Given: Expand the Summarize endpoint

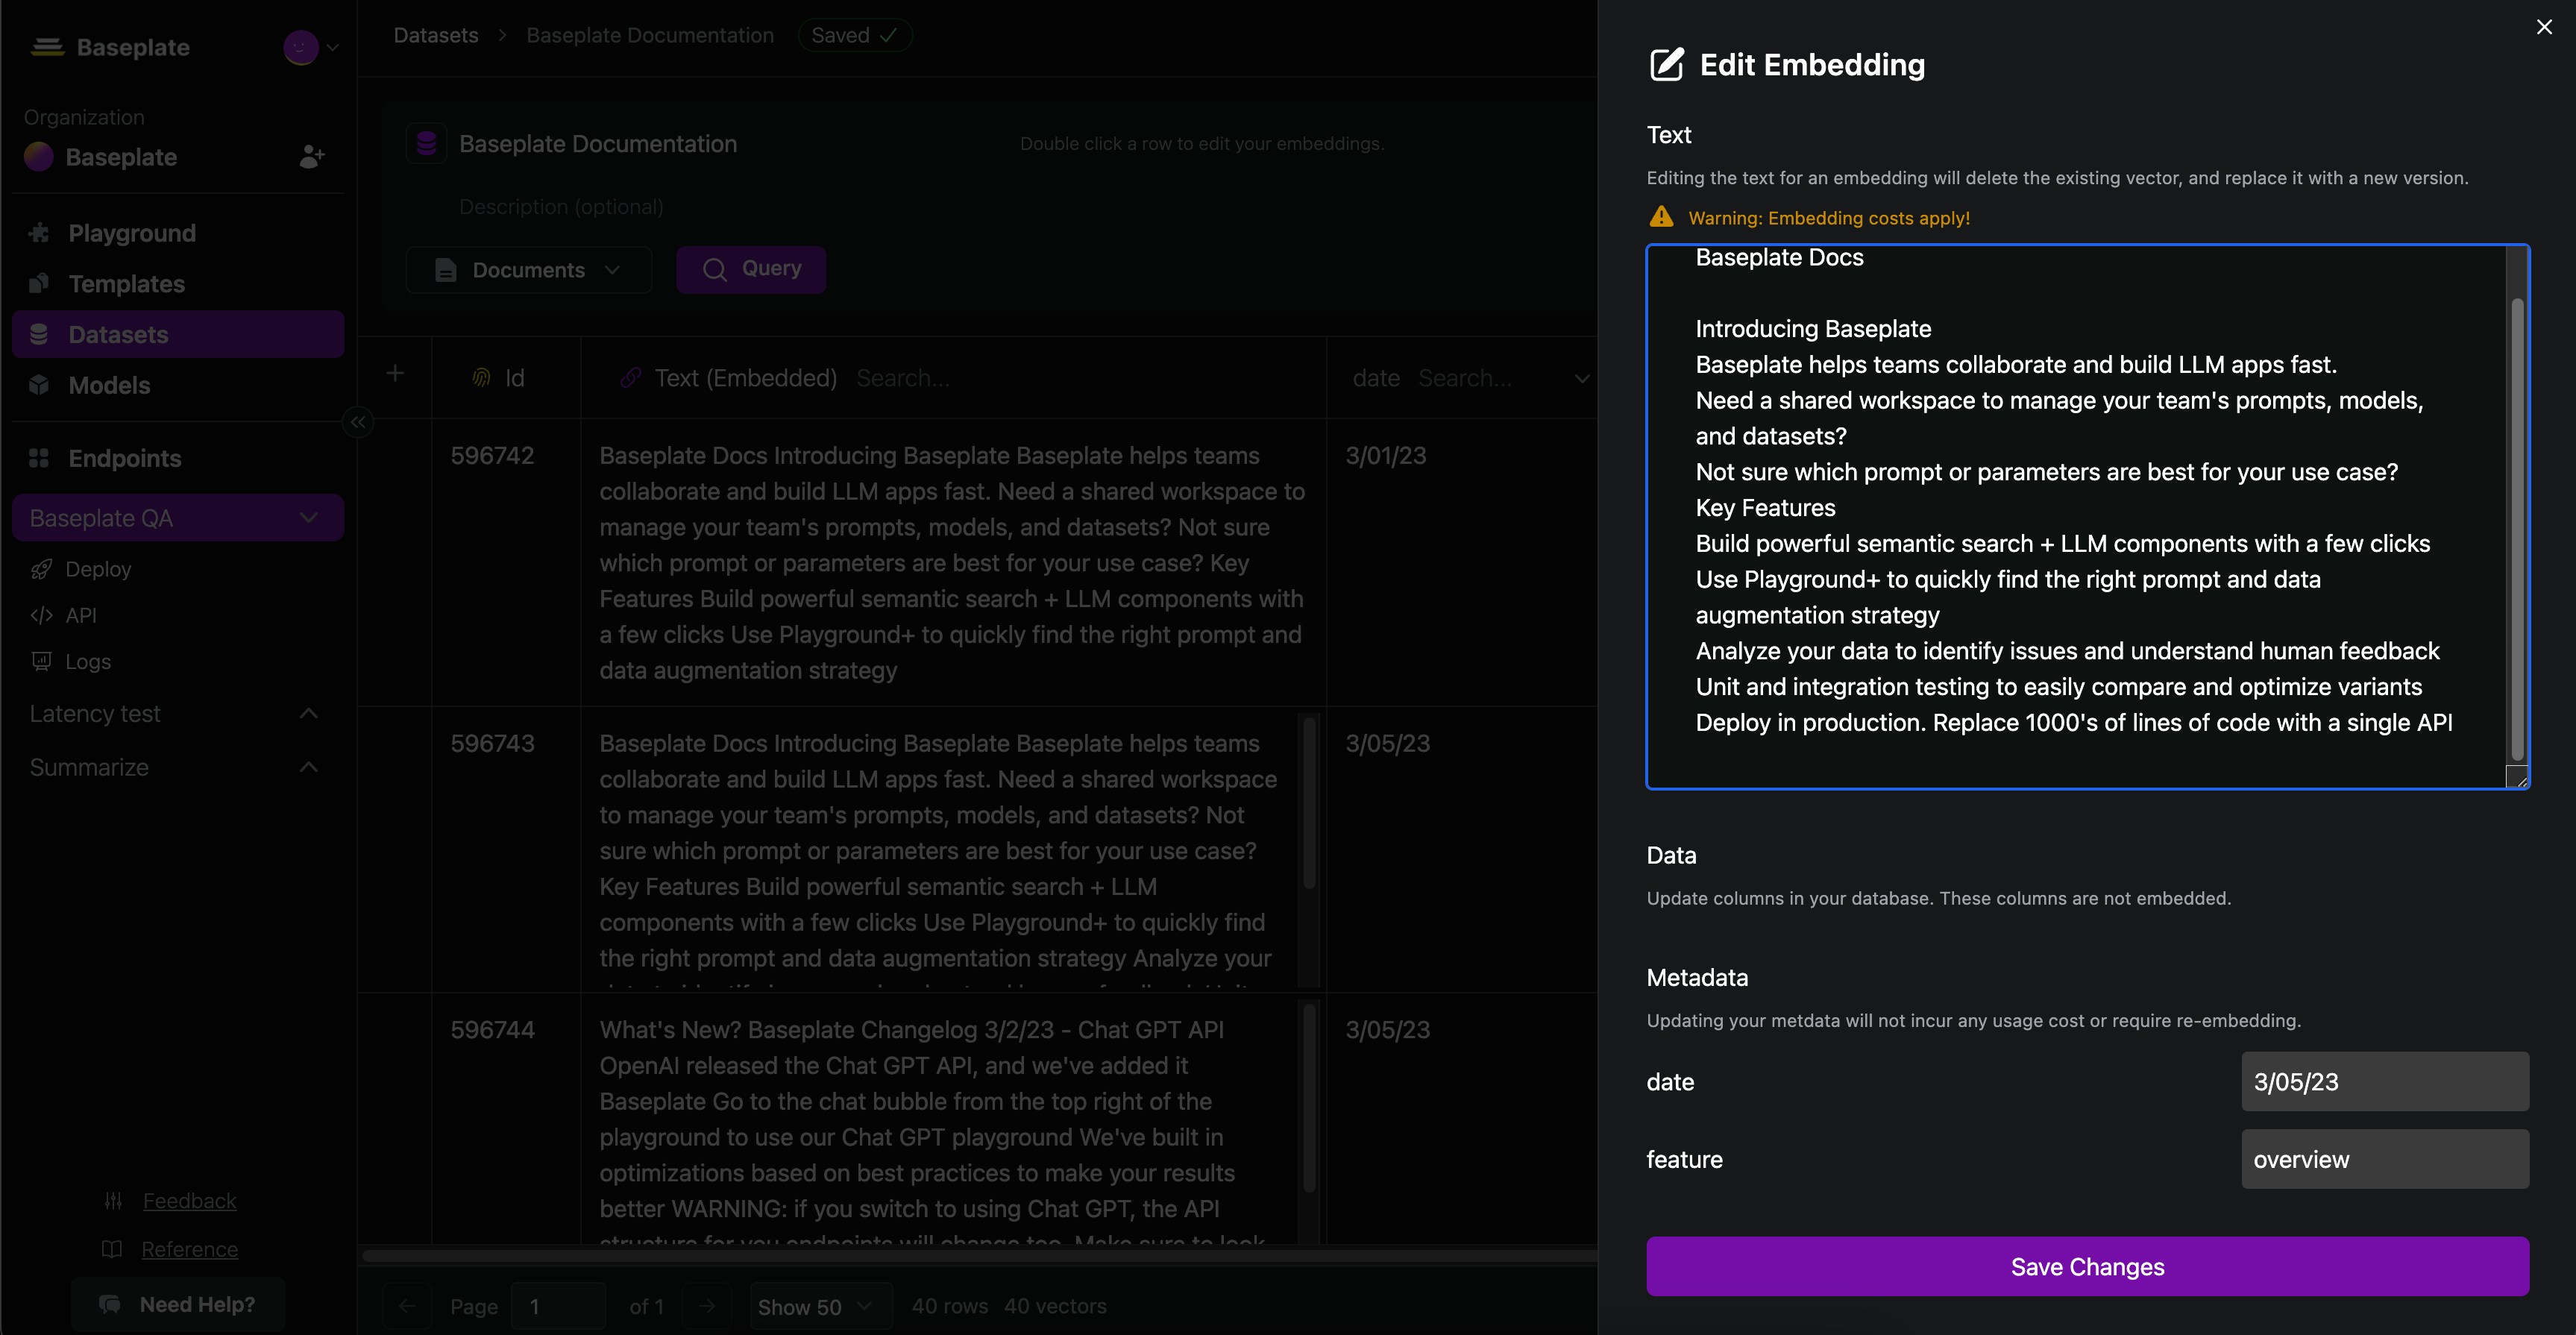Looking at the screenshot, I should [308, 767].
